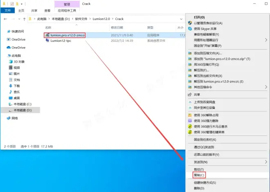This screenshot has height=192, width=270.
Task: Open the first OneDrive entry in sidebar
Action: 18,39
